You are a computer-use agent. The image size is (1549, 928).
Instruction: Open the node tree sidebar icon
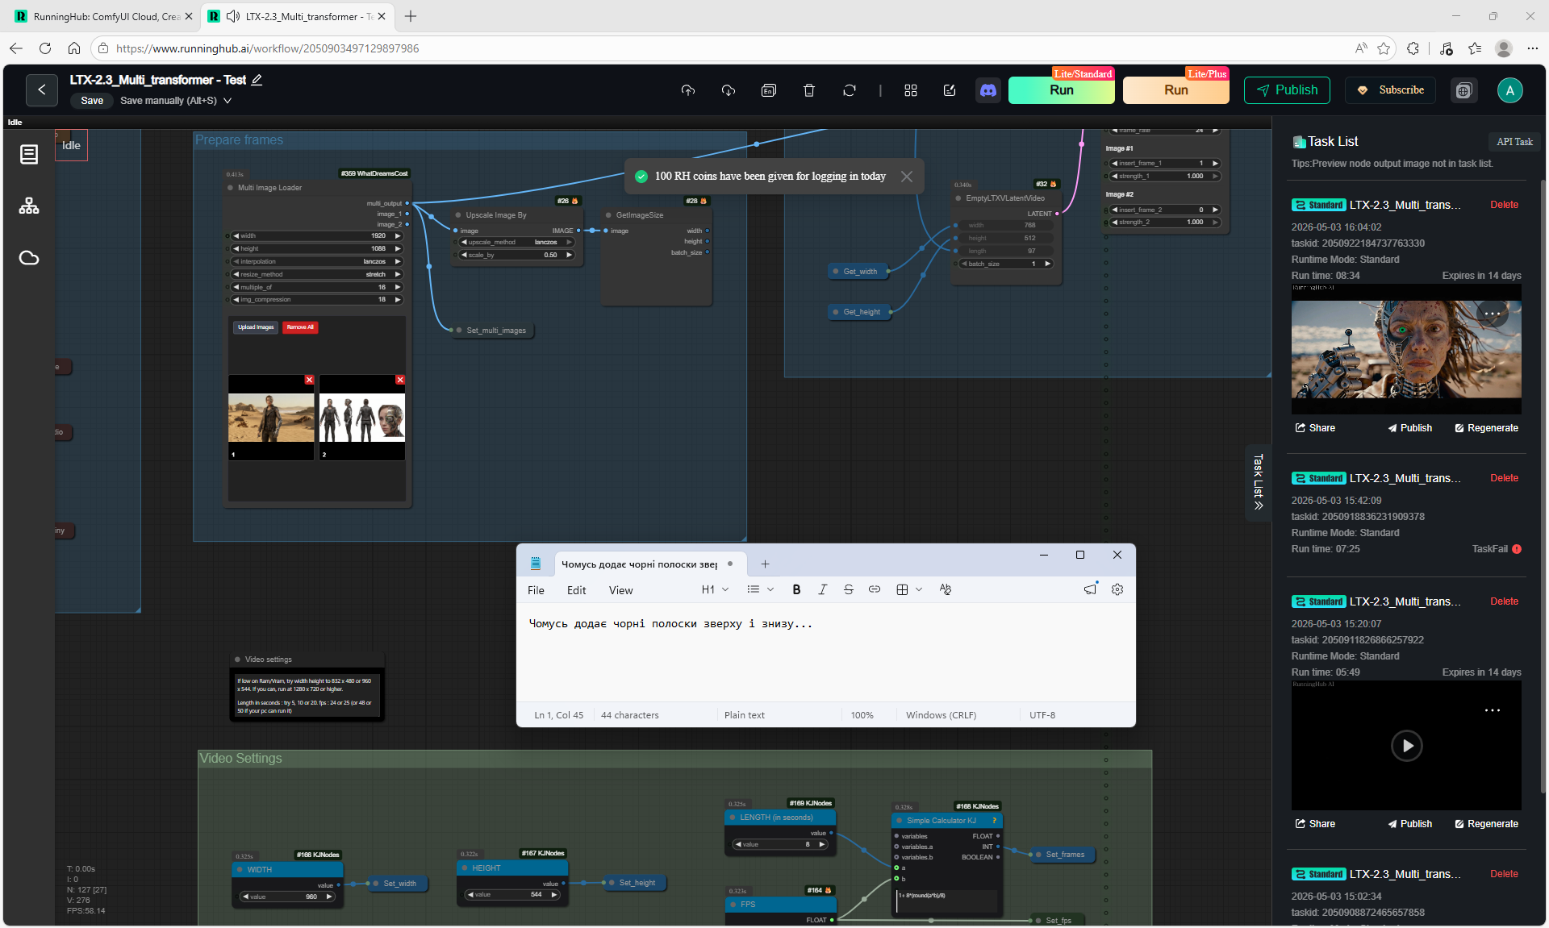pos(29,206)
